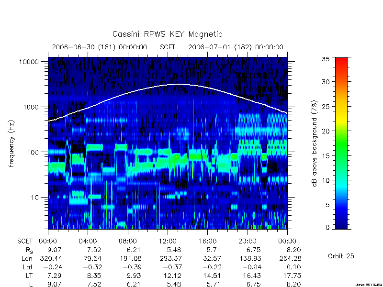Click the "Lon" row header
Screen dimensions: 383x287
[x=27, y=258]
